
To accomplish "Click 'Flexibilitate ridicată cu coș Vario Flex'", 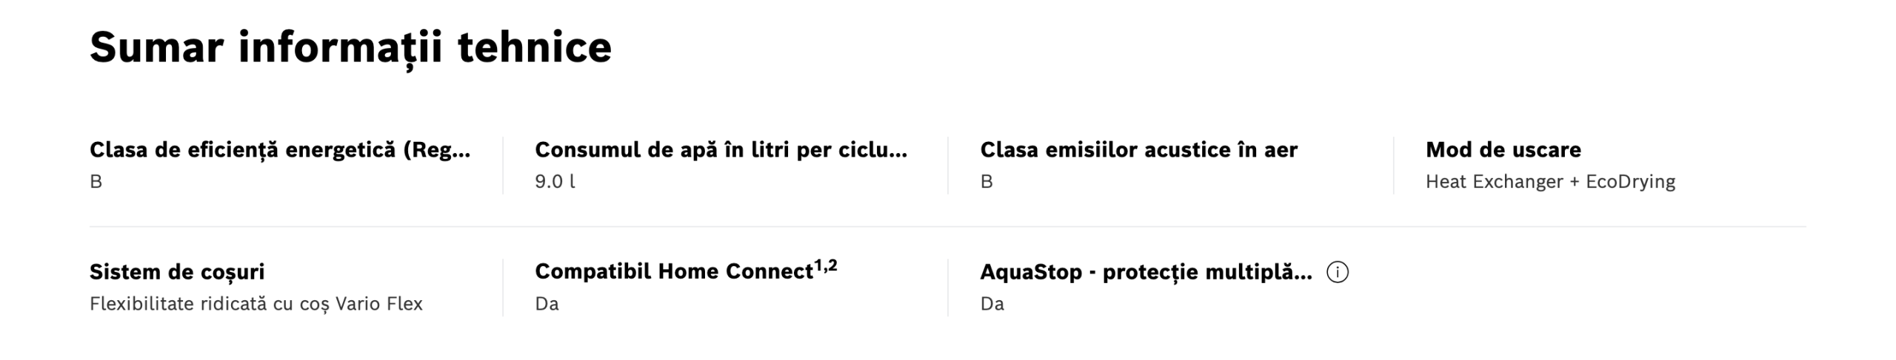I will click(x=256, y=304).
